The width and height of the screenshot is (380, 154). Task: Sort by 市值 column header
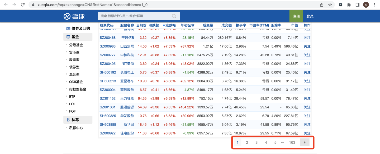(x=294, y=25)
